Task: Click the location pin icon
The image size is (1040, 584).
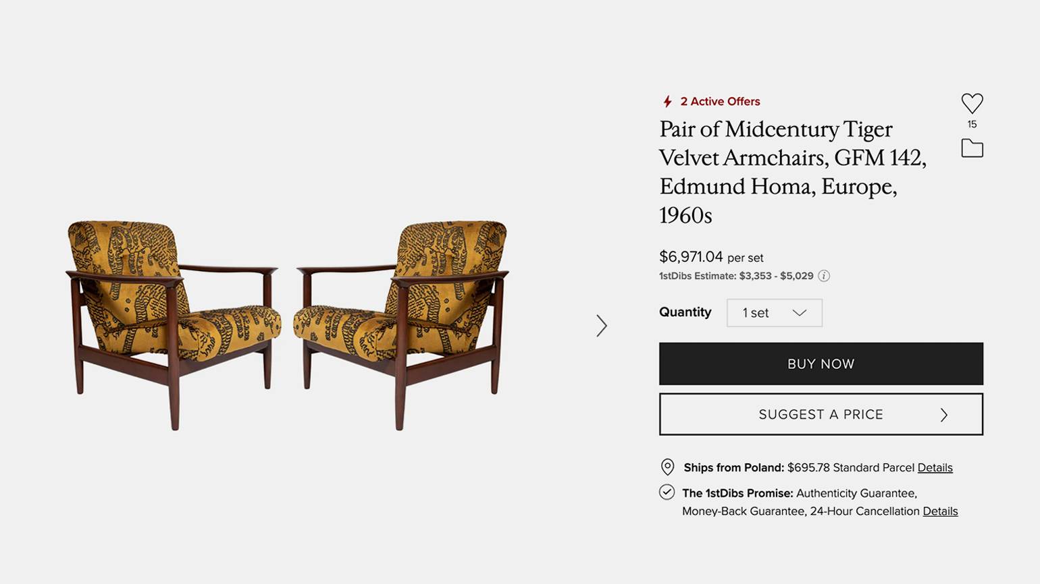Action: pos(667,467)
